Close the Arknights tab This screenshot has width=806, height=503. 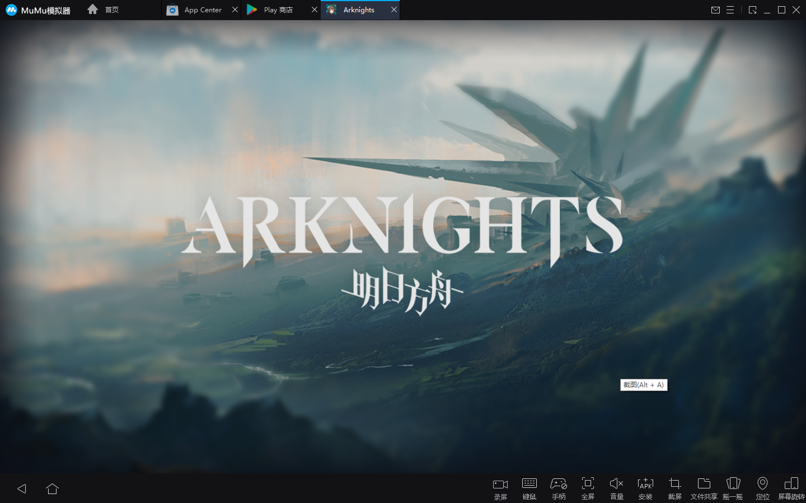pos(394,10)
